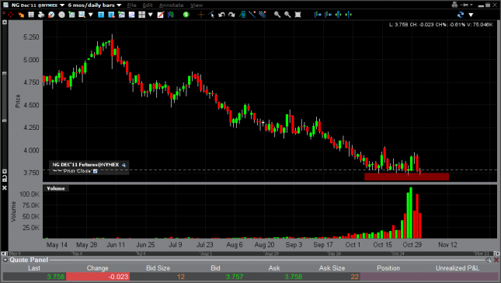Click the chart window icon in title bar
This screenshot has height=283, width=501.
click(5, 5)
